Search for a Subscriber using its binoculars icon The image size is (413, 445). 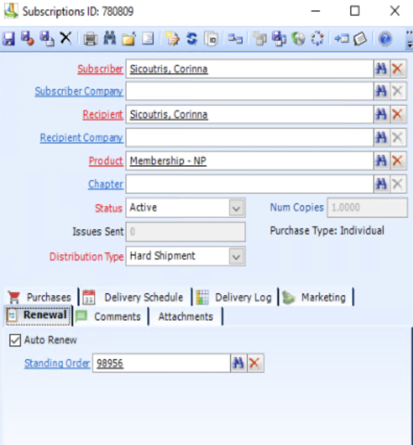(381, 69)
